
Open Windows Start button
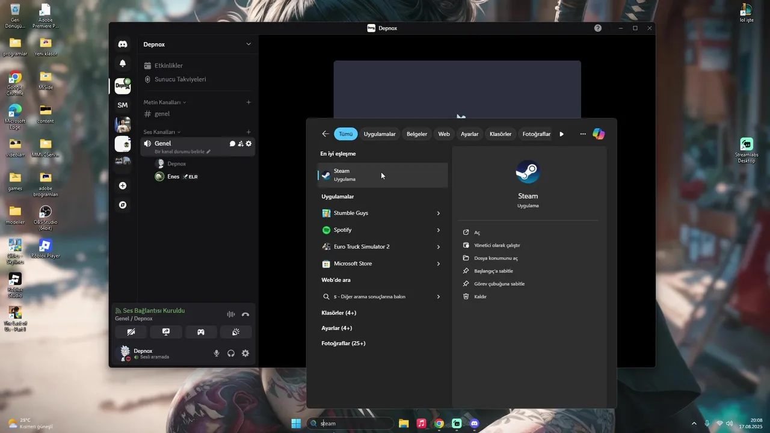[x=296, y=423]
